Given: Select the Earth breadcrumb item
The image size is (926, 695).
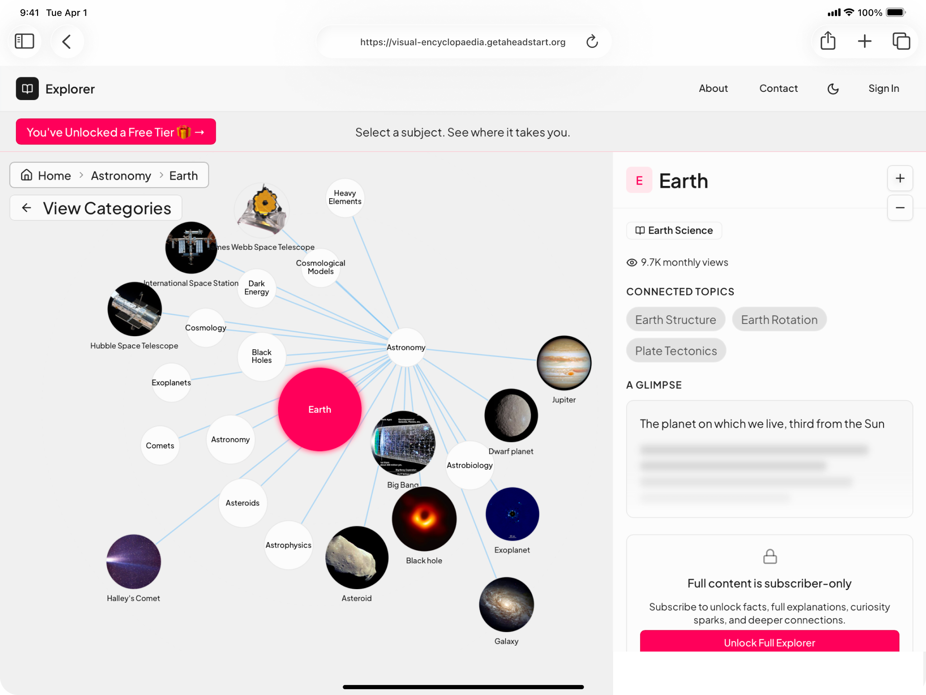Looking at the screenshot, I should (183, 176).
